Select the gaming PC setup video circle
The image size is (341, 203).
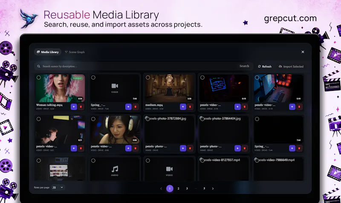coord(257,78)
